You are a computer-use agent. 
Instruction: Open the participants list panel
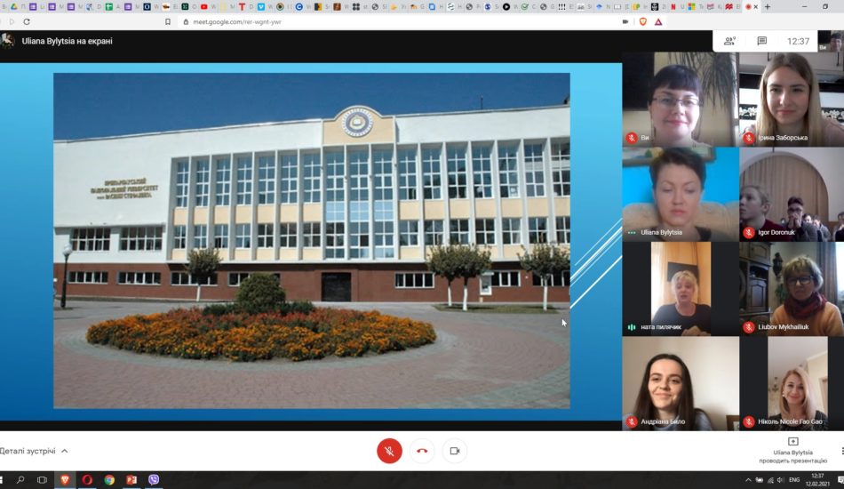(x=729, y=41)
